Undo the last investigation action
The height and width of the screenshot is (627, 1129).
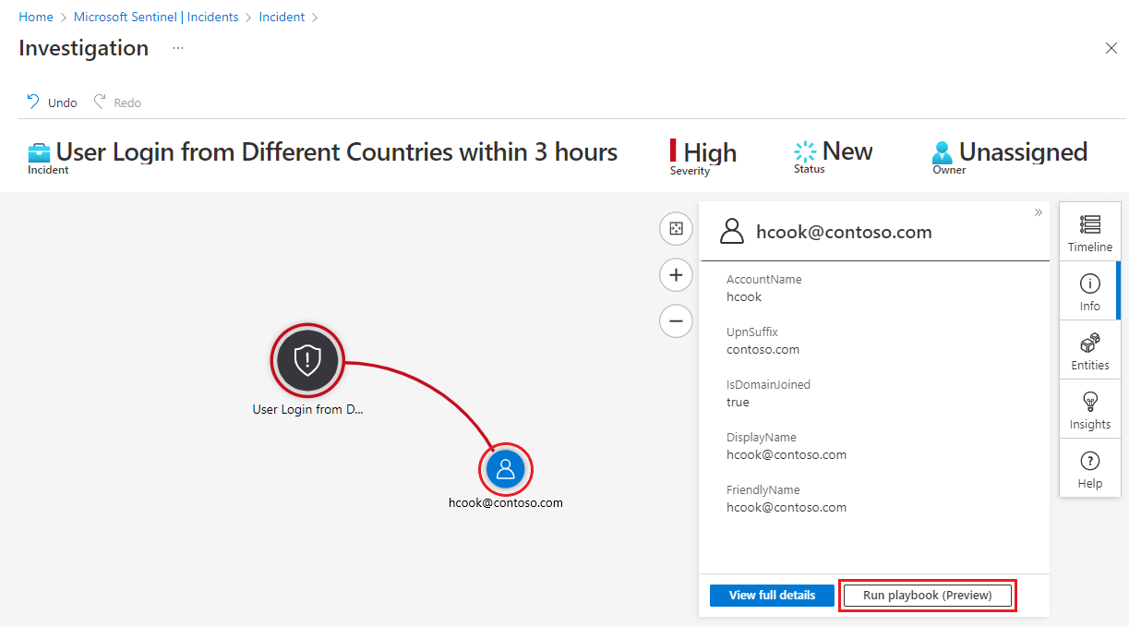(52, 102)
